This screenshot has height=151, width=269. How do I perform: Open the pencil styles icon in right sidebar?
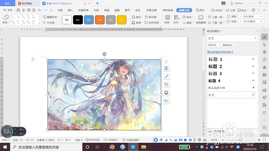[x=264, y=37]
